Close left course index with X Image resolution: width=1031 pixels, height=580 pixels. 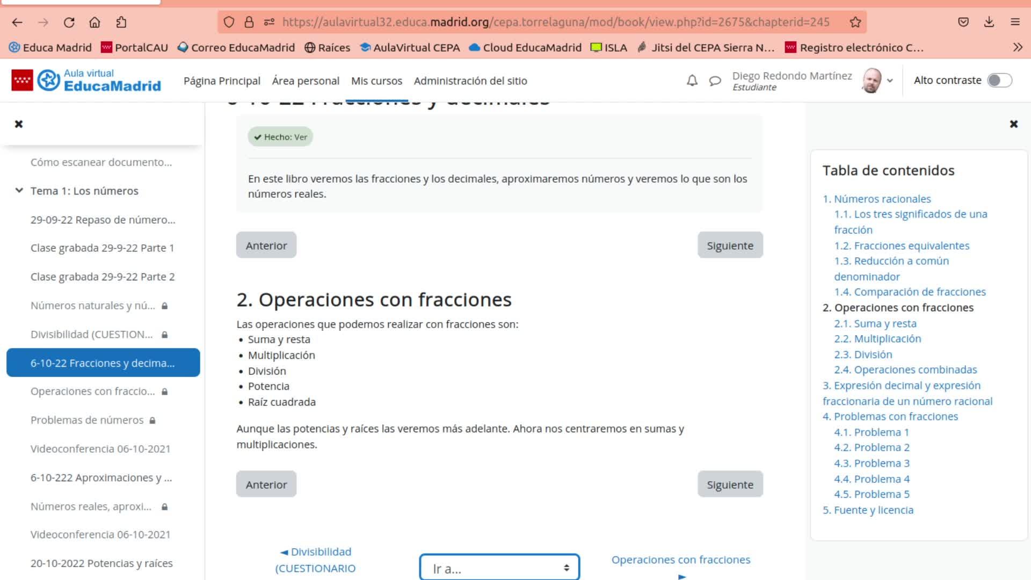(19, 124)
